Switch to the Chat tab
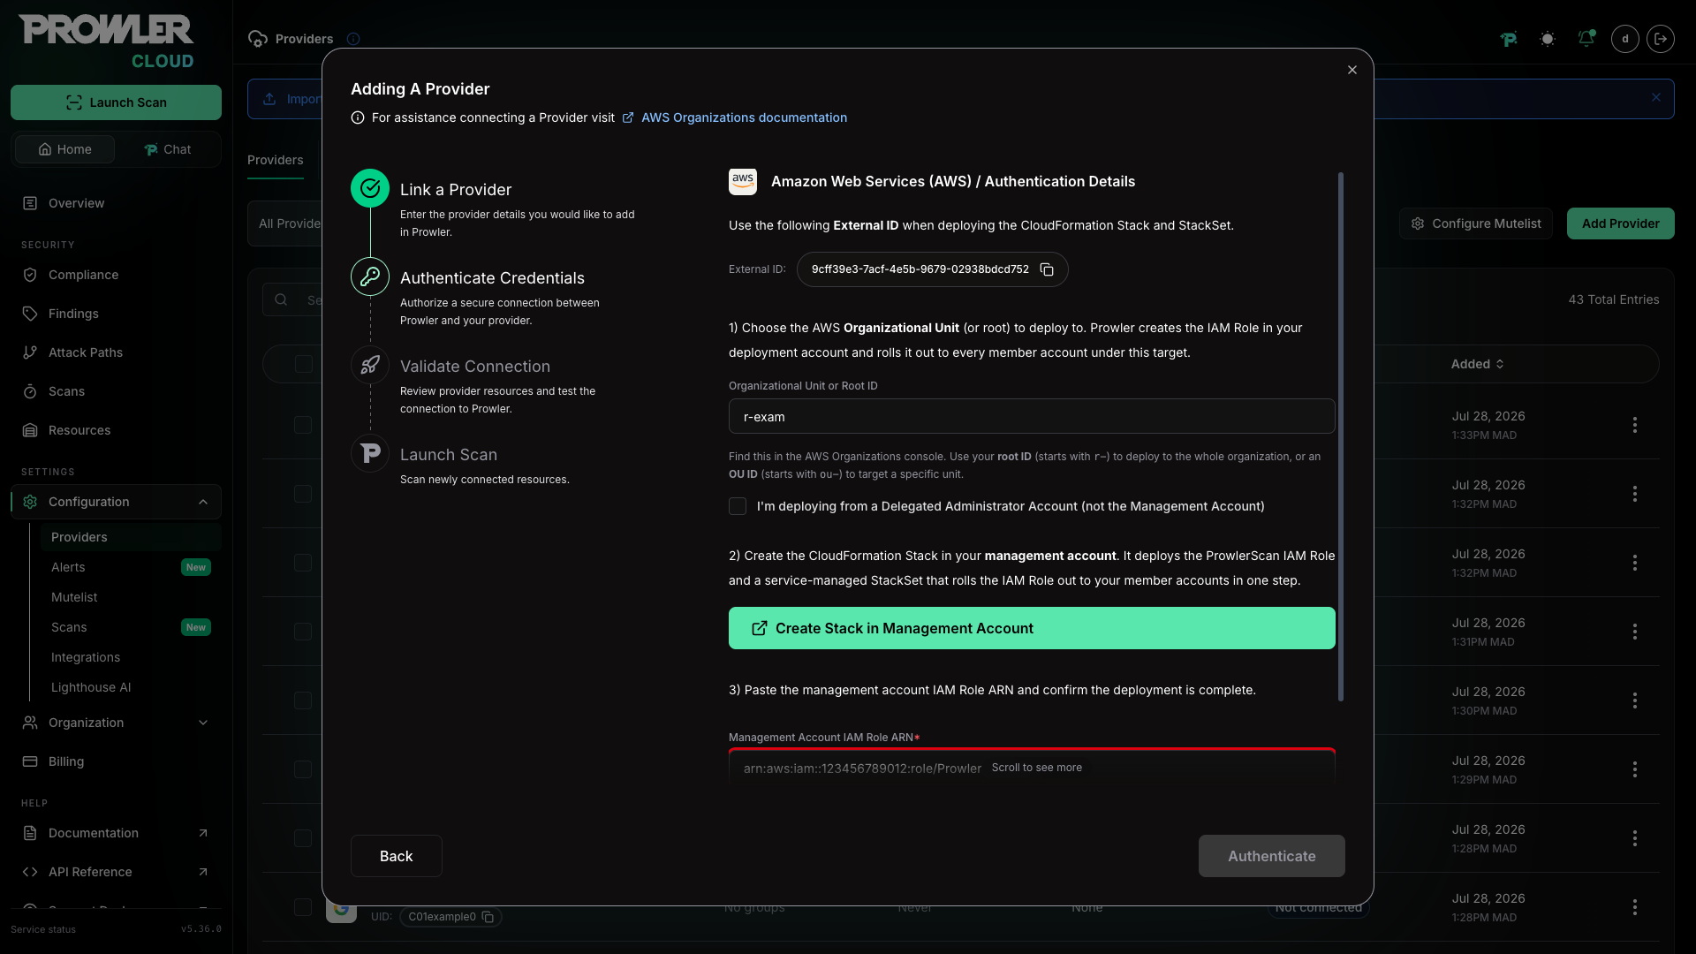 coord(167,149)
